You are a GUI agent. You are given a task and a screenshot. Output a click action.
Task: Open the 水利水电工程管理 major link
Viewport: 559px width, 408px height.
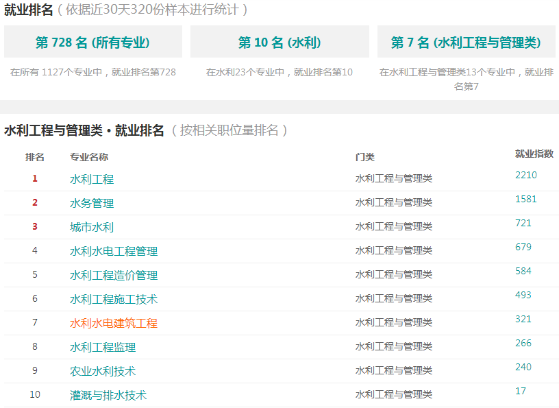click(113, 251)
